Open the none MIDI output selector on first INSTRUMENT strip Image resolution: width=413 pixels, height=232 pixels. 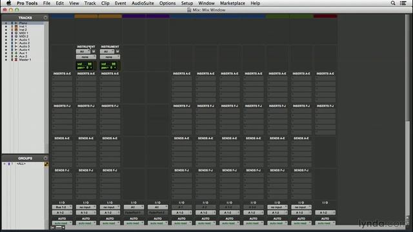[x=86, y=57]
